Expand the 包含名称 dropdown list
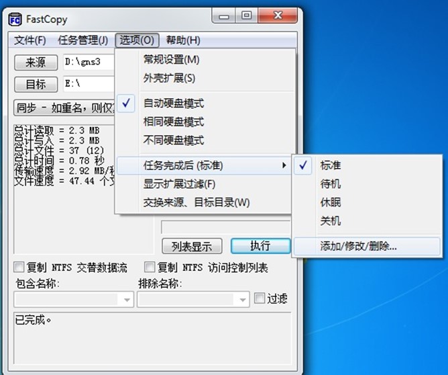This screenshot has width=448, height=375. pos(125,300)
